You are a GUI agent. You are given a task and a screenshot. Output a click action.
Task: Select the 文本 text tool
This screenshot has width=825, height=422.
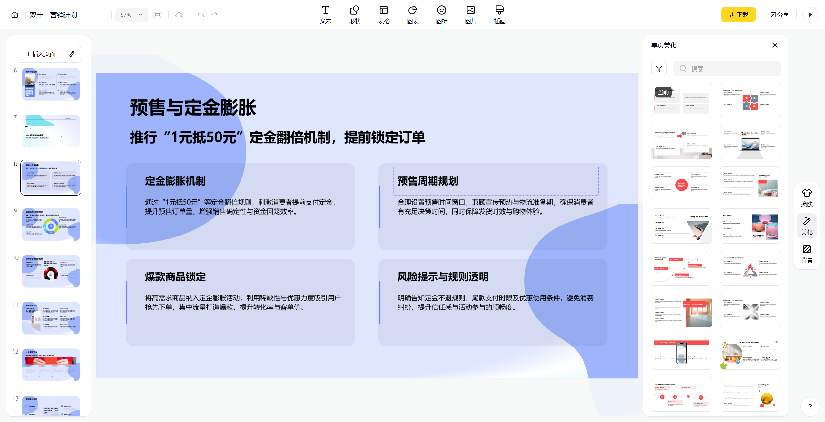click(x=326, y=15)
